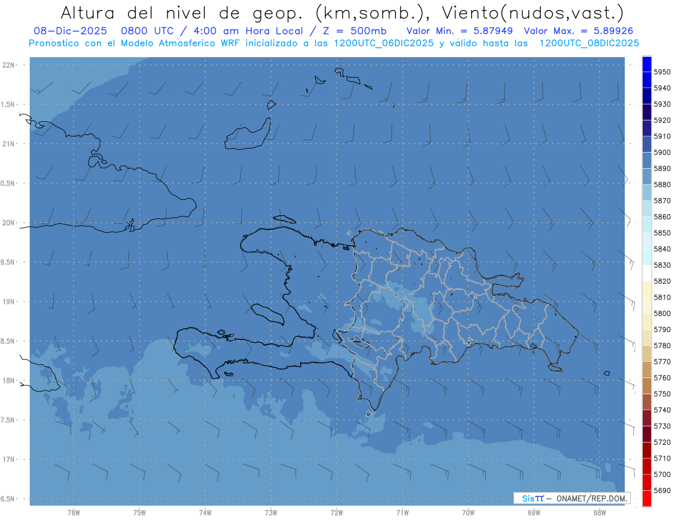Click the '7.5N' latitude label
The width and height of the screenshot is (673, 520).
point(8,420)
